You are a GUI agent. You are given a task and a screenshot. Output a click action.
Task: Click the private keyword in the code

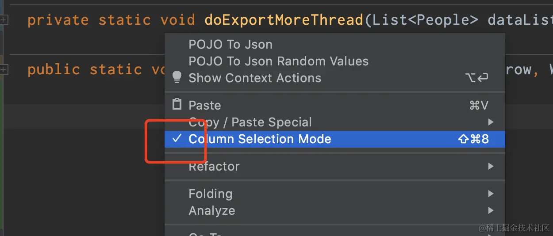[x=58, y=20]
